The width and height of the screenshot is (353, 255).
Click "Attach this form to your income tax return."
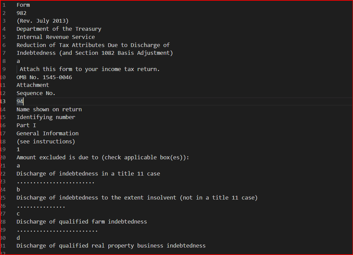(x=89, y=69)
